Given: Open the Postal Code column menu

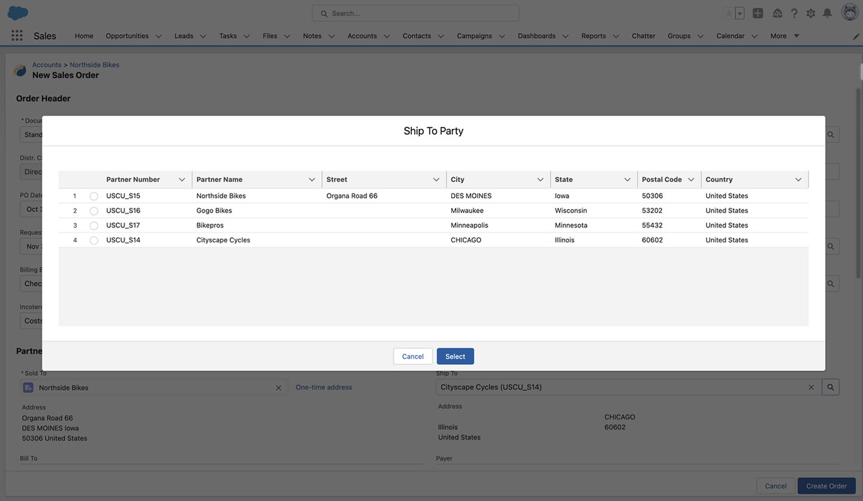Looking at the screenshot, I should (x=691, y=180).
